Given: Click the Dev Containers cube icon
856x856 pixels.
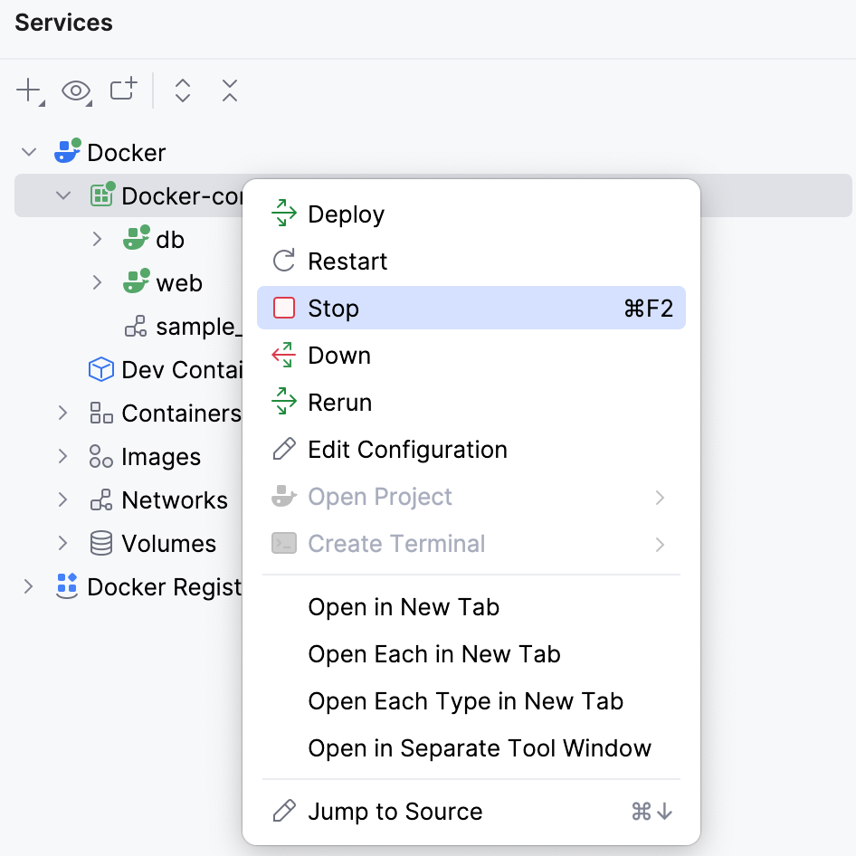Looking at the screenshot, I should tap(100, 369).
